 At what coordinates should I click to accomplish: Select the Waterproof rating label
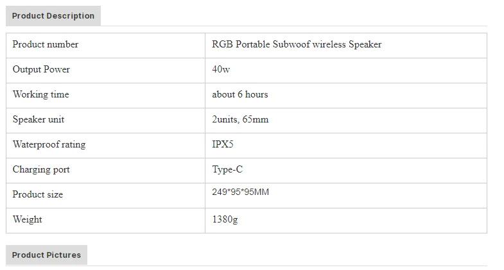[49, 144]
